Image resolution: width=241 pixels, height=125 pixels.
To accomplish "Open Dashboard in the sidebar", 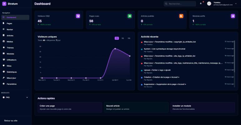I will [x=15, y=17].
